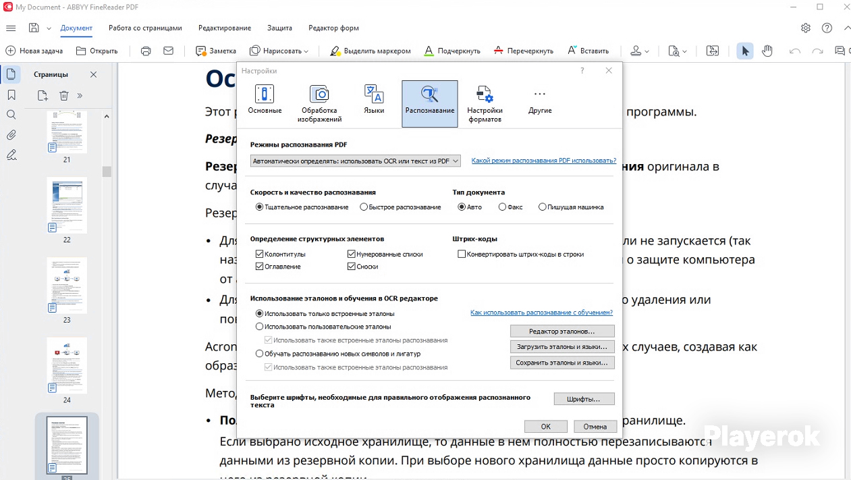Select the Insert text tool
851x480 pixels.
pos(587,51)
